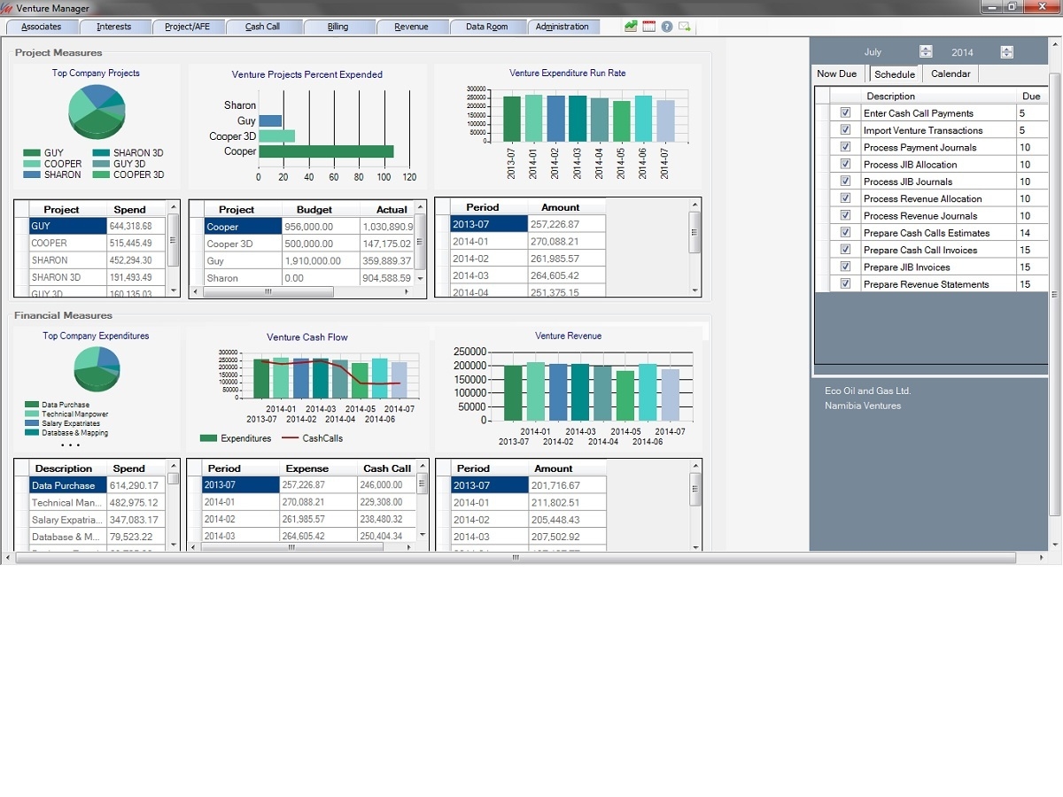
Task: Toggle the Prepare JIB Invoices checkbox
Action: point(845,267)
